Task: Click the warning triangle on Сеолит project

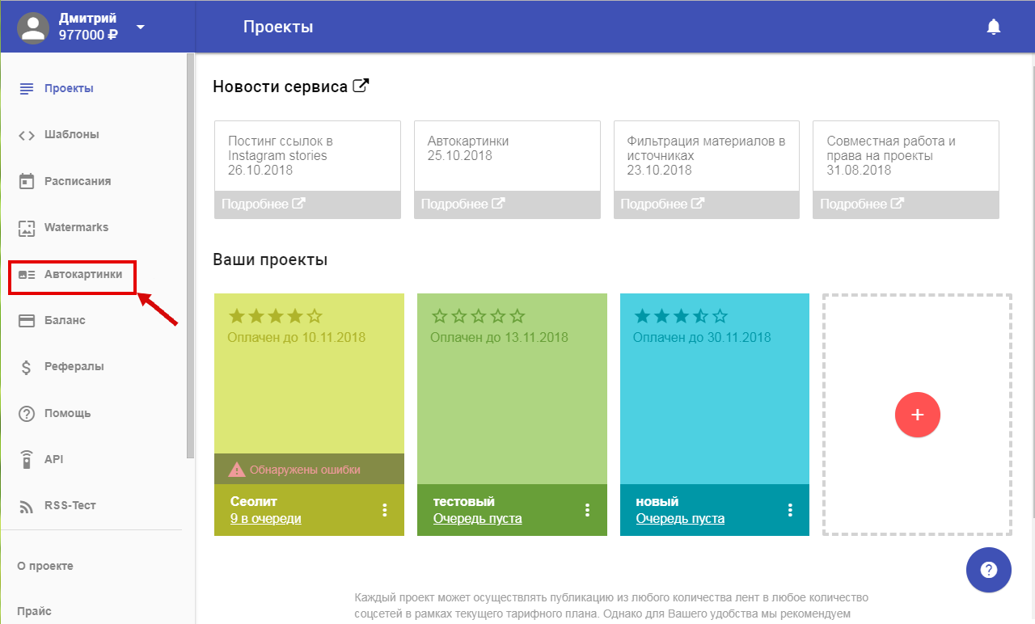Action: click(236, 470)
